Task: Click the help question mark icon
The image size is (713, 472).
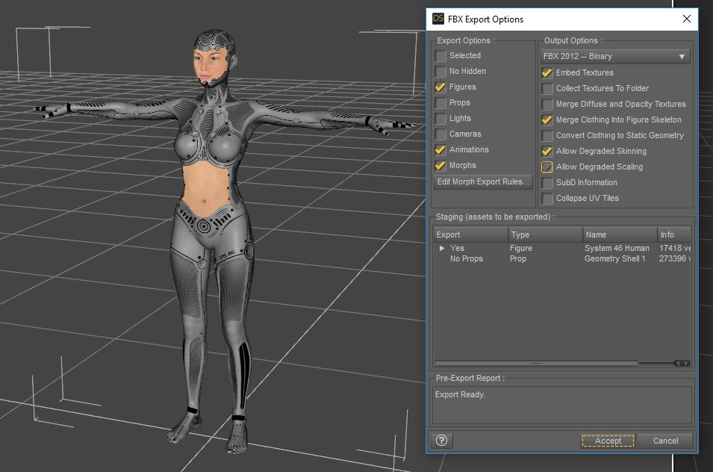Action: (x=442, y=441)
